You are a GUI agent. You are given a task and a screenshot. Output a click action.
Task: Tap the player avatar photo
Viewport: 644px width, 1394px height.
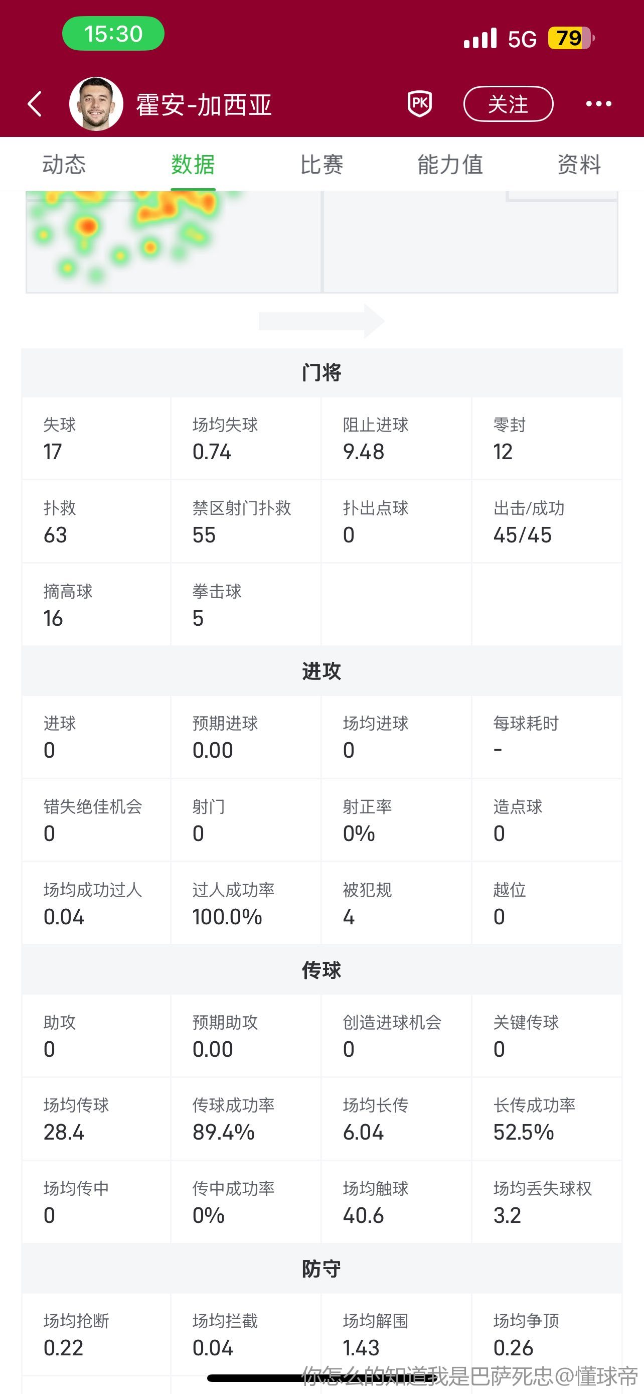click(96, 104)
